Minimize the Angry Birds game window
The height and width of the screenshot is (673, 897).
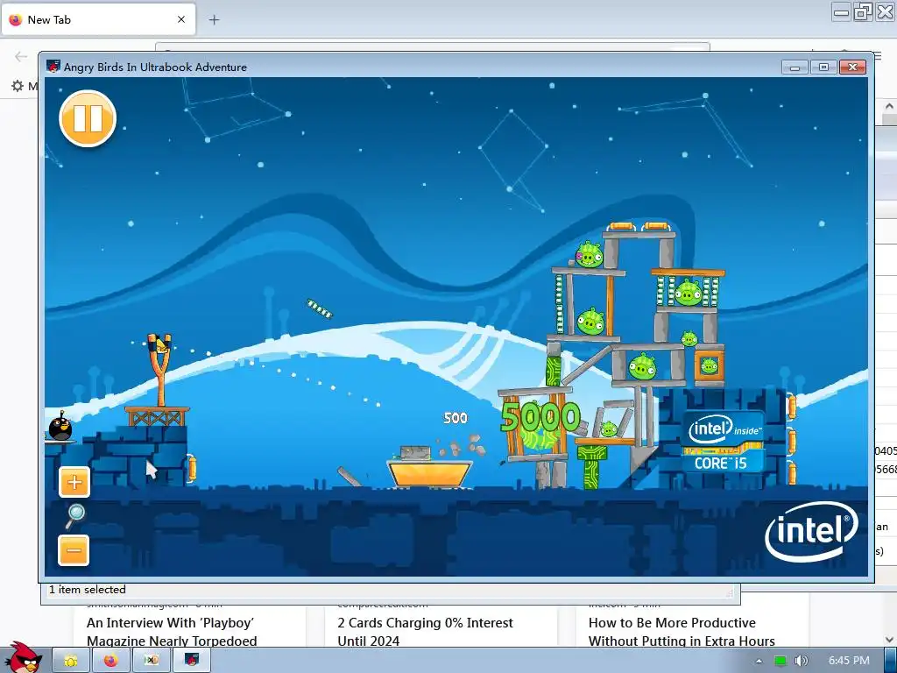[795, 67]
